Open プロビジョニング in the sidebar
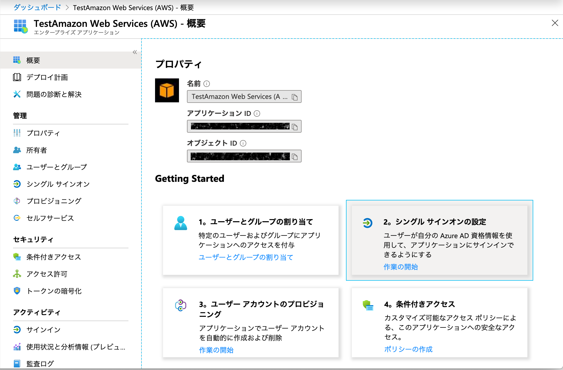The height and width of the screenshot is (370, 563). pos(54,201)
